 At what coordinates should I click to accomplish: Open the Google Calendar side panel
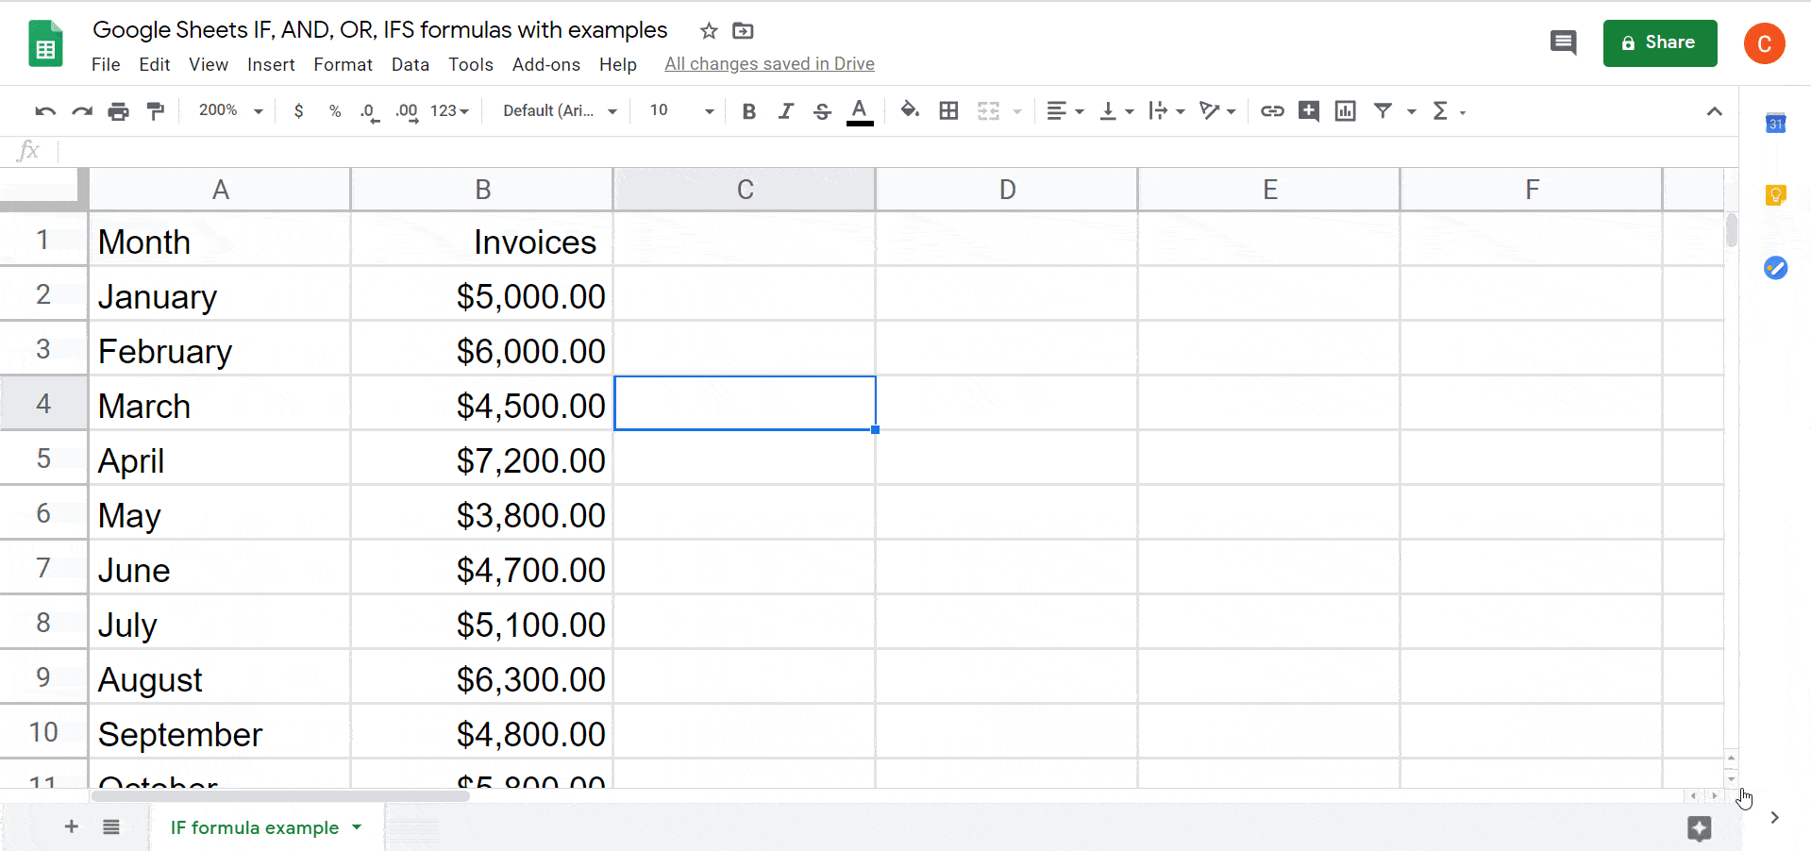point(1775,123)
